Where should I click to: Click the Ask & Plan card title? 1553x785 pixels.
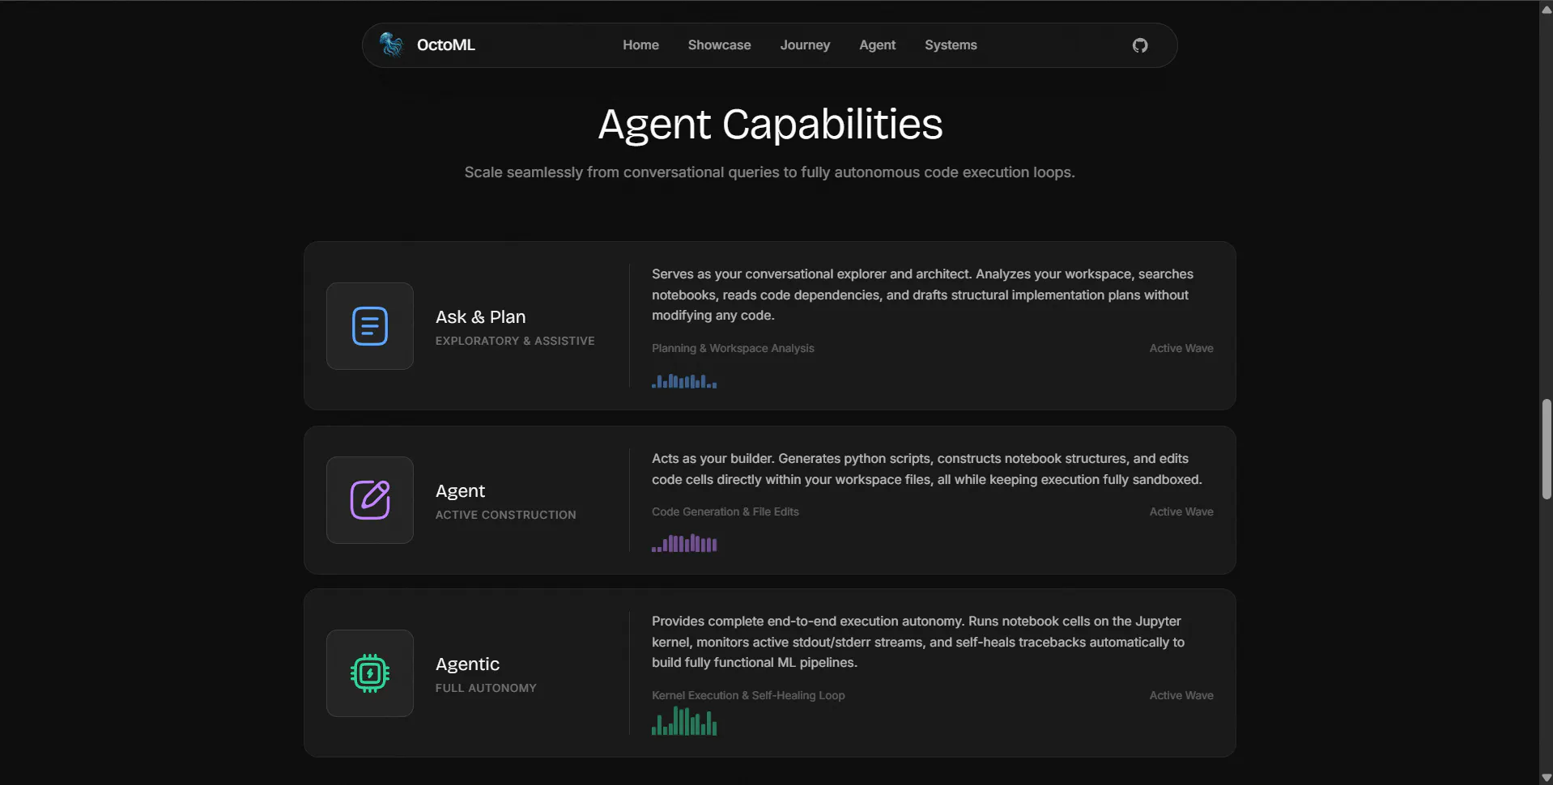(480, 316)
